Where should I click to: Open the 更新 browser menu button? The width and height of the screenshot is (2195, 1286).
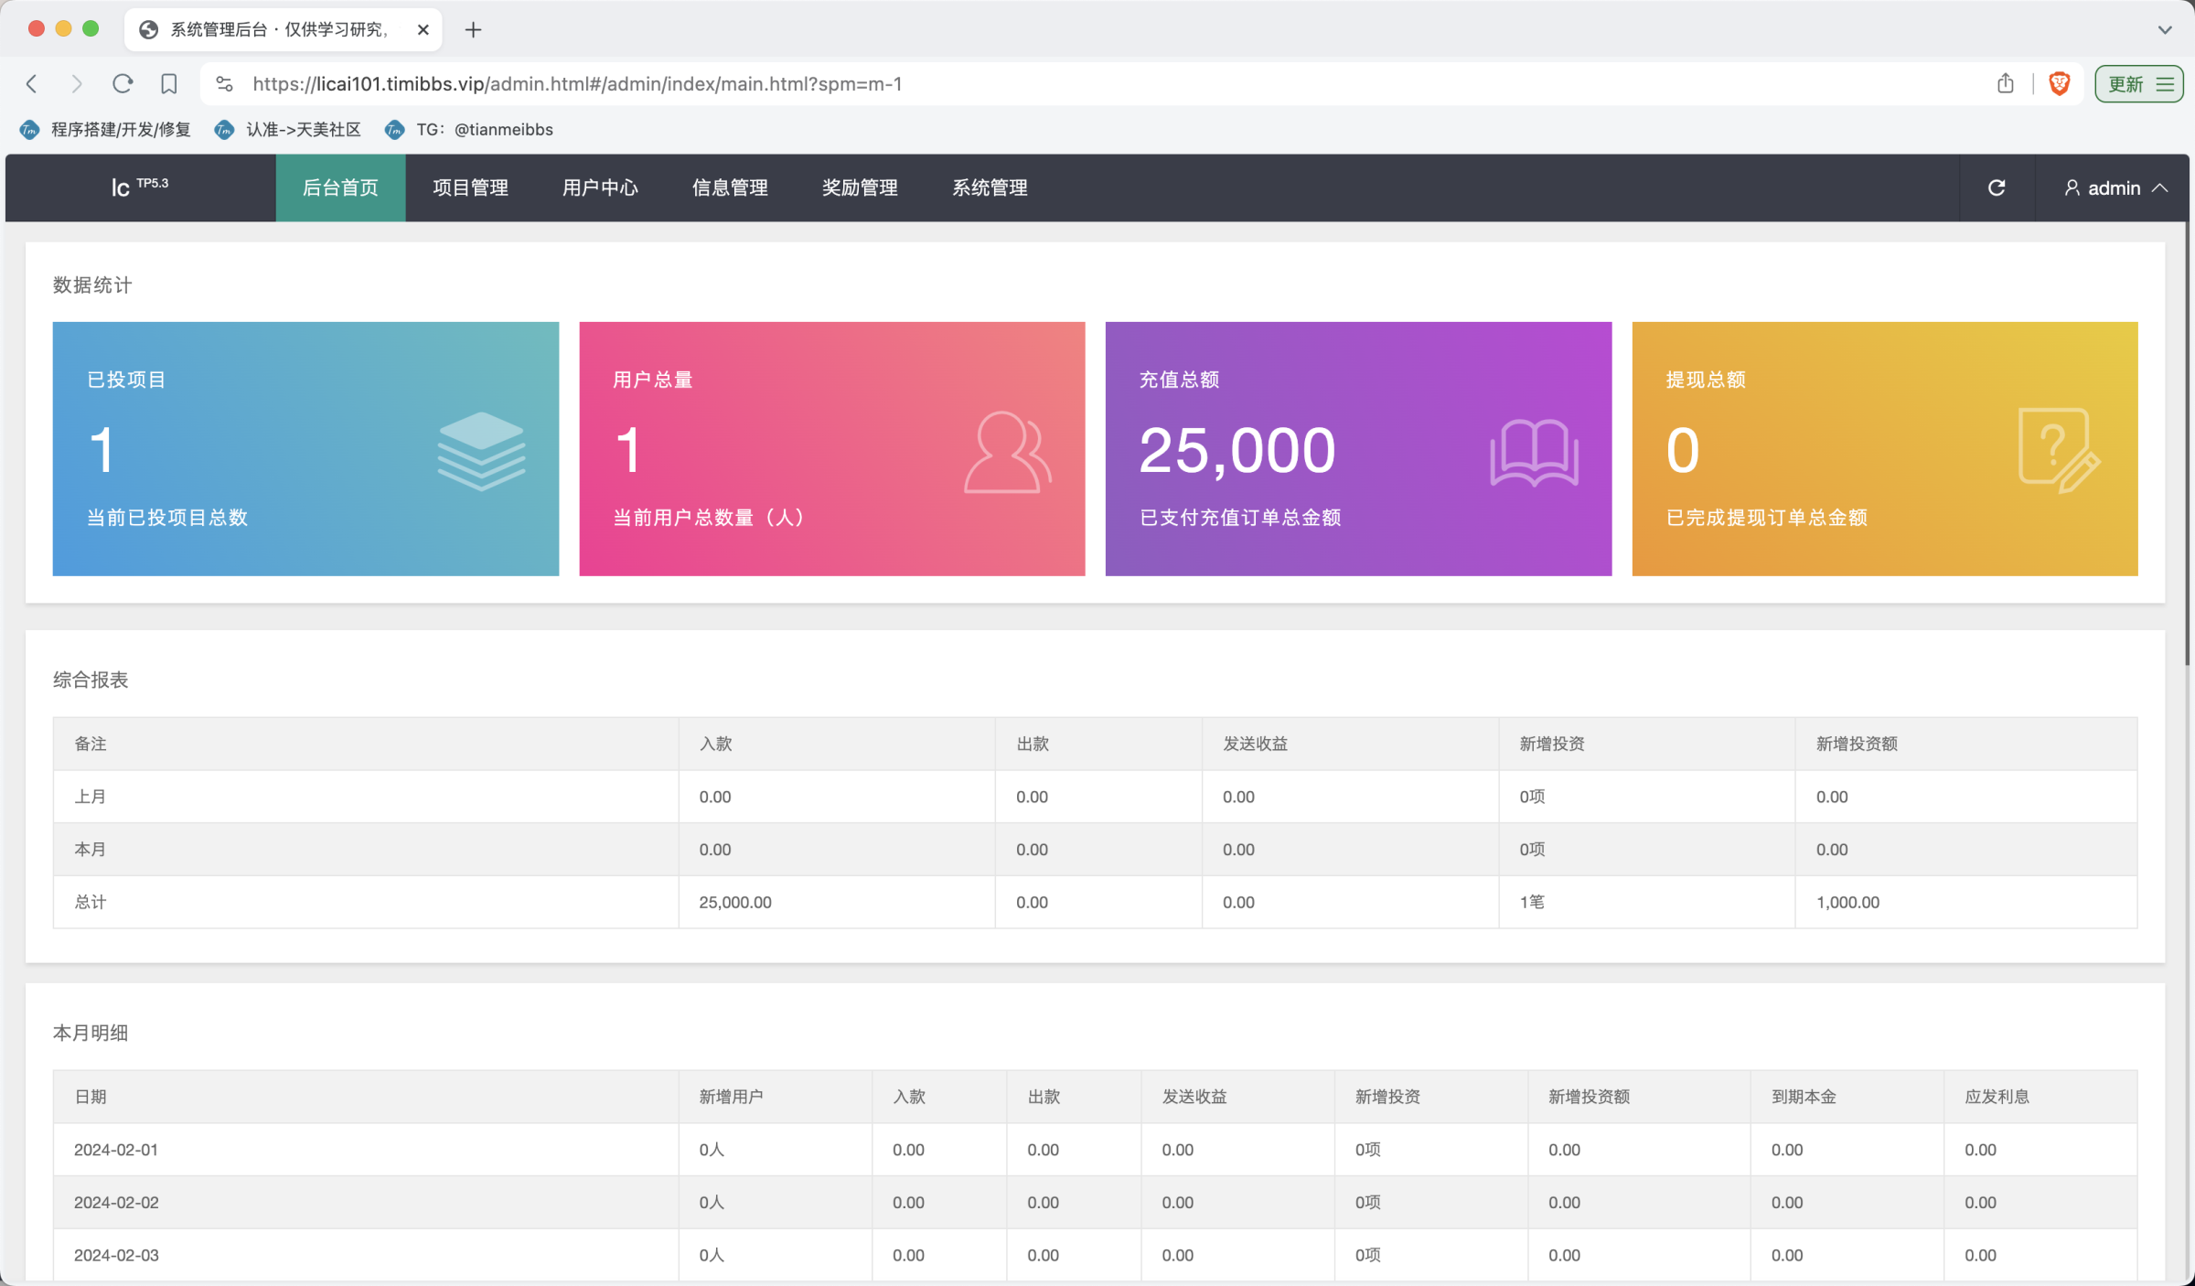(2138, 84)
